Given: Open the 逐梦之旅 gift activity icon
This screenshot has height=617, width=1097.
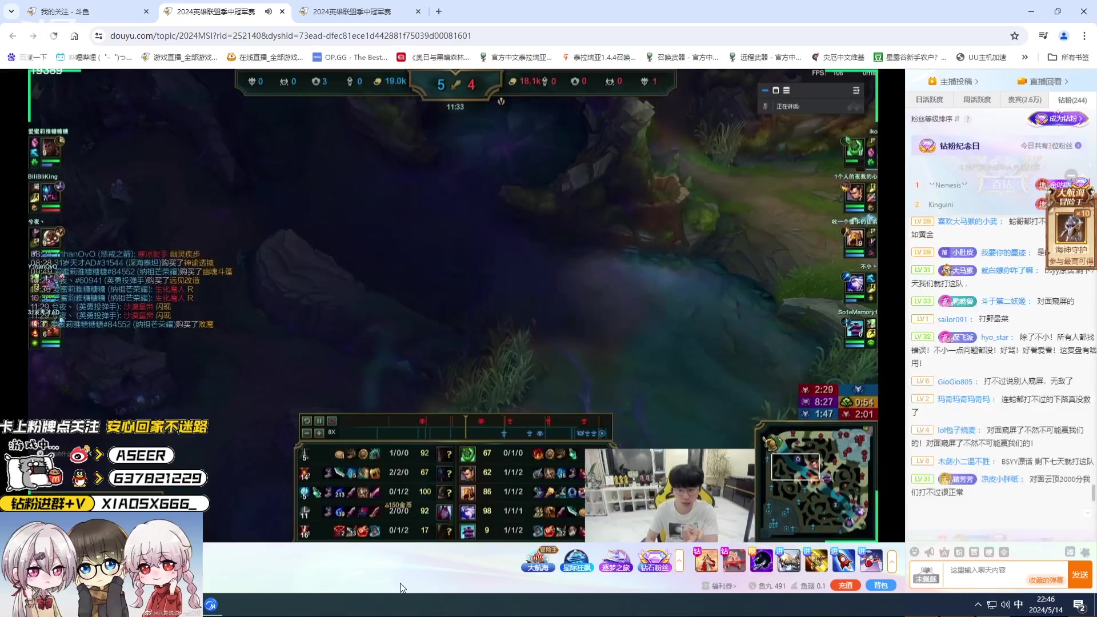Looking at the screenshot, I should point(615,560).
